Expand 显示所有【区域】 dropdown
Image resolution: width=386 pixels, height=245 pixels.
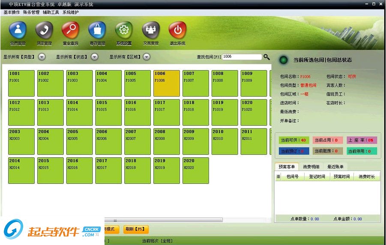pos(147,57)
